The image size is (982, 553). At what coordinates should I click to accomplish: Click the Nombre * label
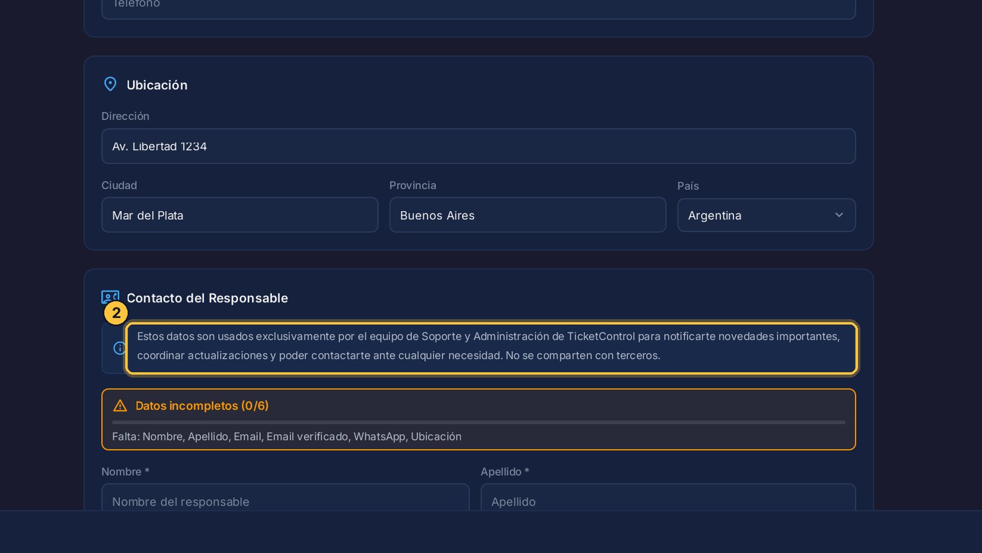[125, 471]
